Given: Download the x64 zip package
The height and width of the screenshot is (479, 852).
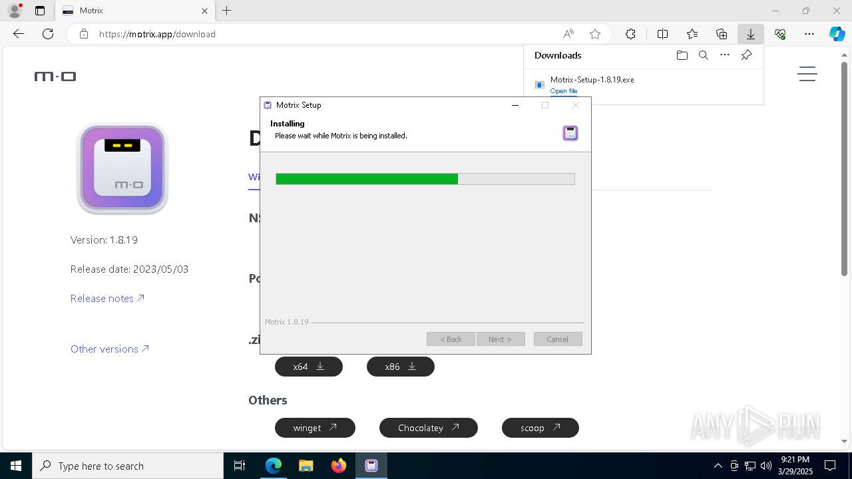Looking at the screenshot, I should pos(309,367).
